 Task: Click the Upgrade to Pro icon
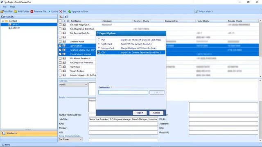coord(70,11)
